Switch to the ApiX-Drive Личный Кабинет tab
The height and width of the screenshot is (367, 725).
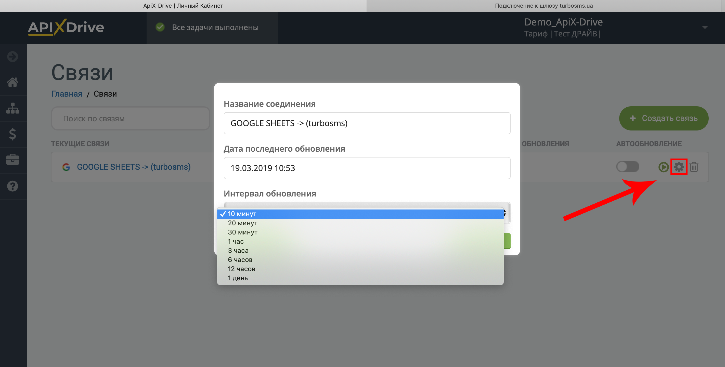pos(183,6)
